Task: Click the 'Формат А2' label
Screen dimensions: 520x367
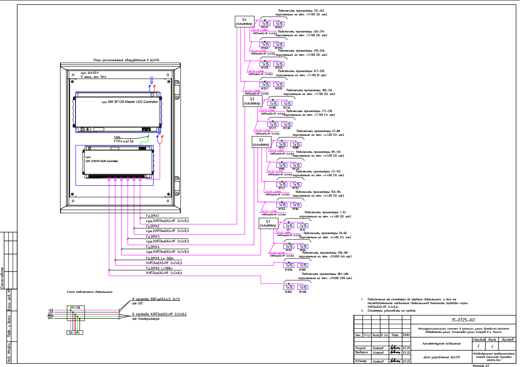Action: point(480,365)
